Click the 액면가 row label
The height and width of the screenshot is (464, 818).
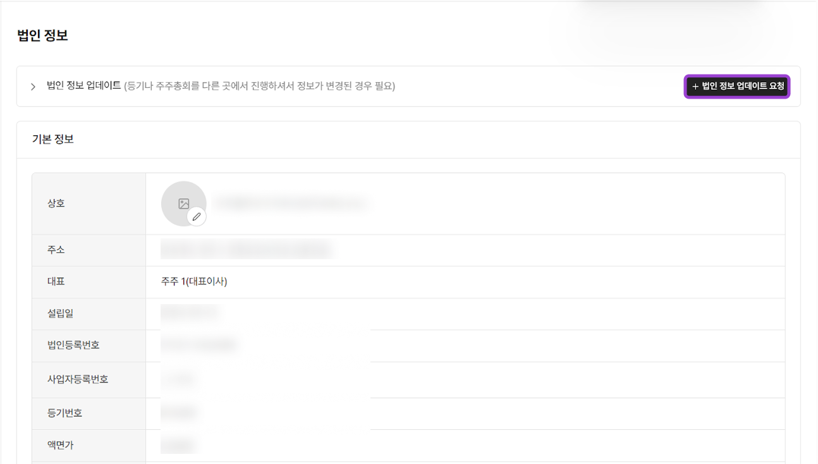(x=61, y=445)
